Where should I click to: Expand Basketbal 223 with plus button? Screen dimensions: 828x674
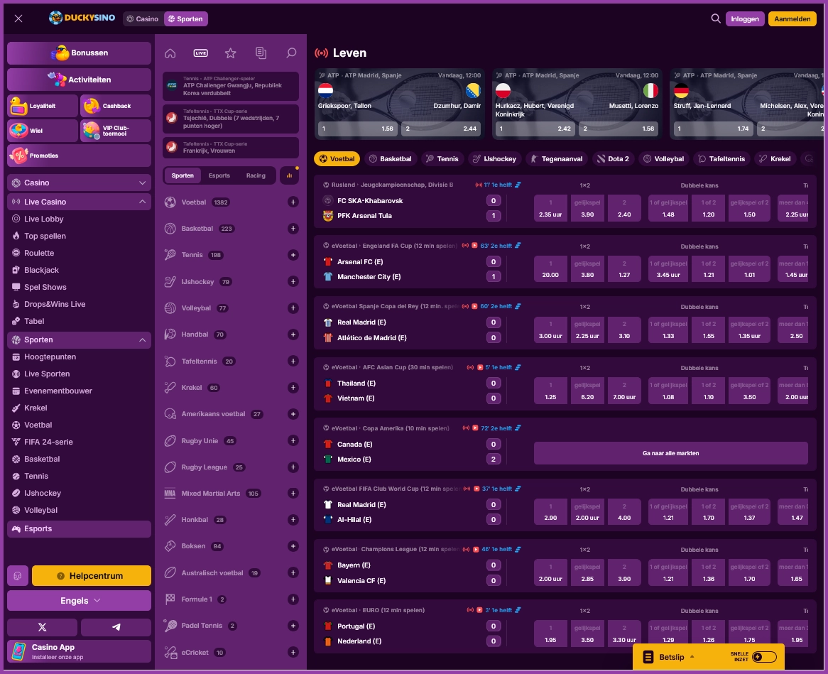[x=293, y=229]
